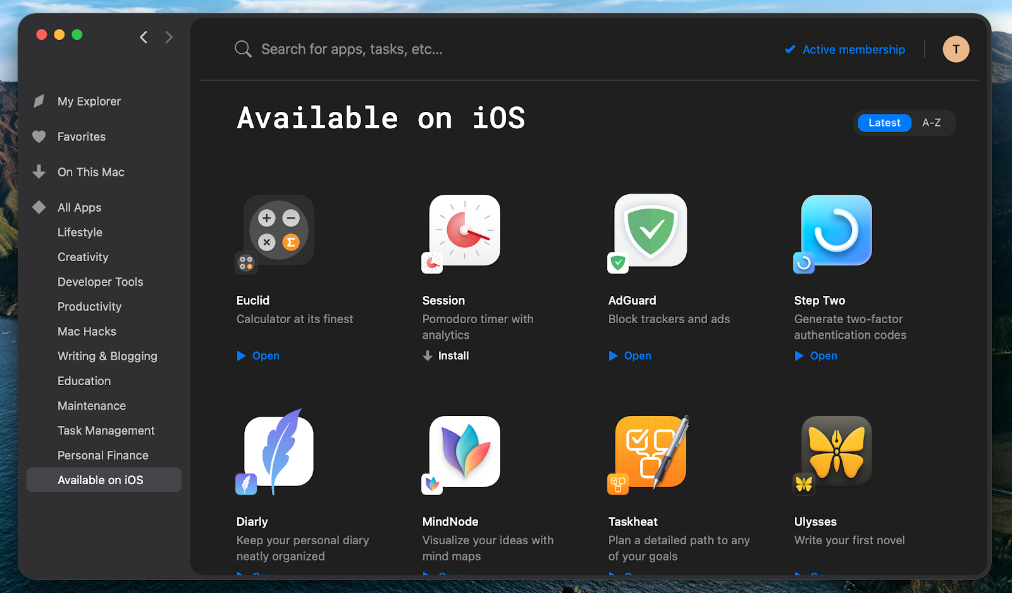The height and width of the screenshot is (593, 1012).
Task: Open the Taskheat app icon
Action: (x=652, y=451)
